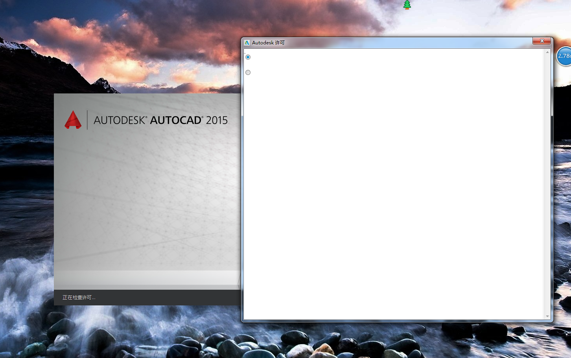The height and width of the screenshot is (358, 571).
Task: Click the green tree desktop widget icon
Action: pos(407,5)
